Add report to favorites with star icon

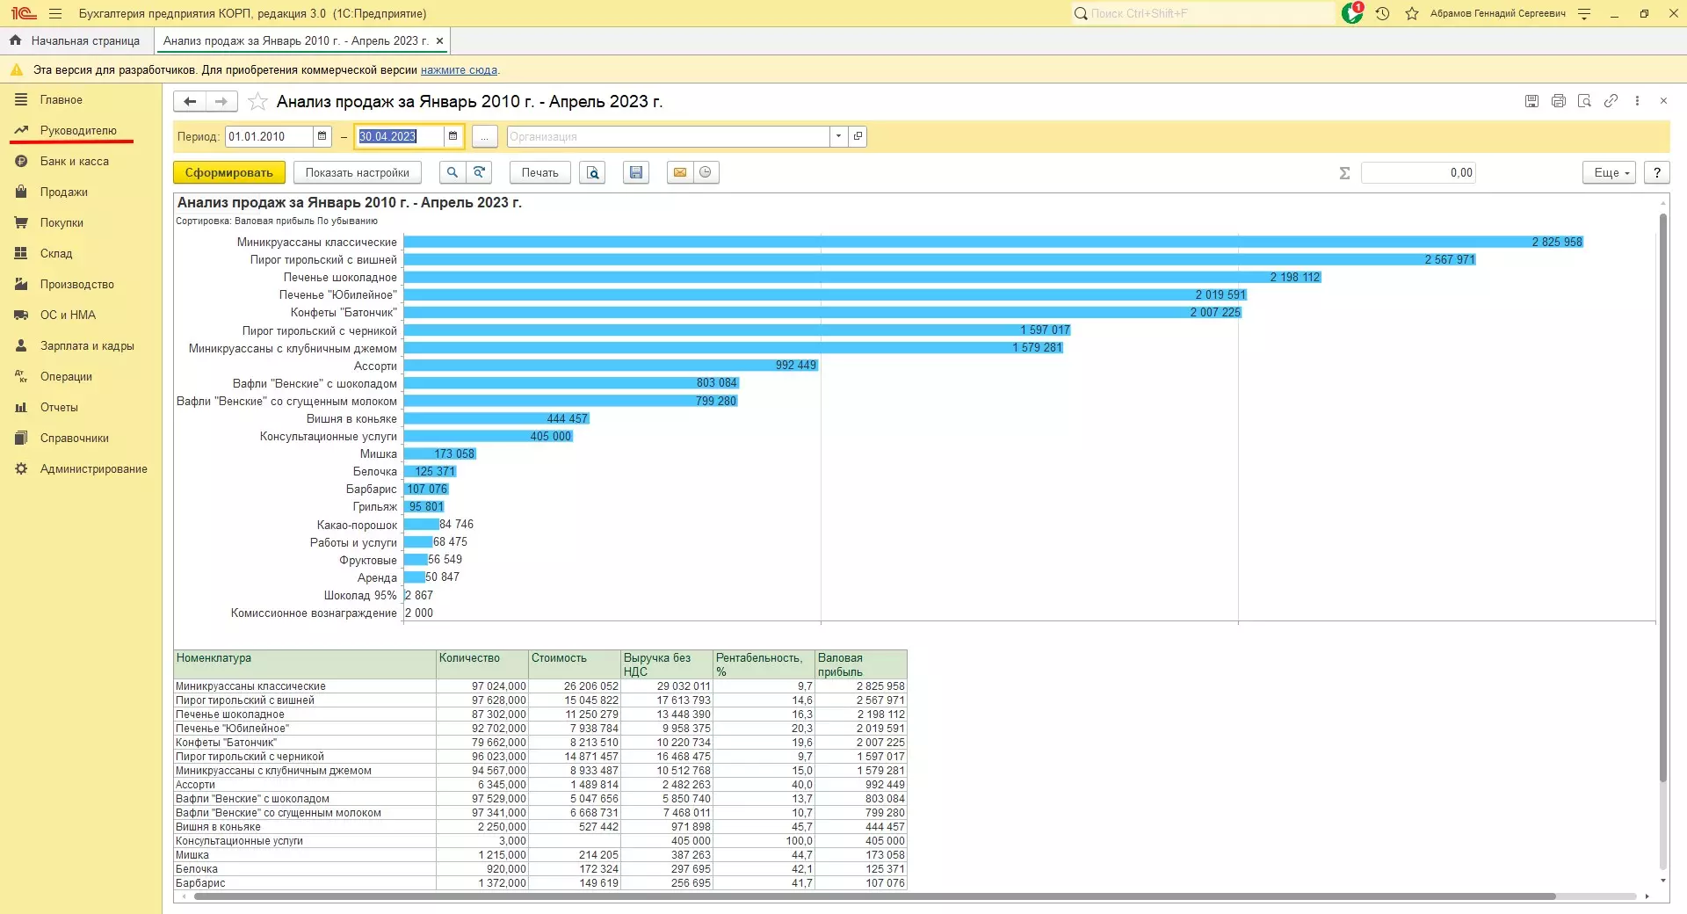[x=257, y=102]
